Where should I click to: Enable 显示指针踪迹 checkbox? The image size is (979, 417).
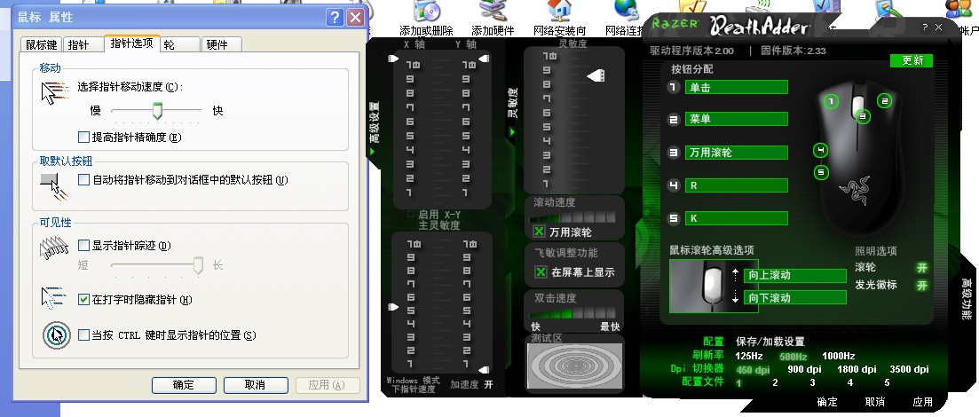click(x=83, y=246)
